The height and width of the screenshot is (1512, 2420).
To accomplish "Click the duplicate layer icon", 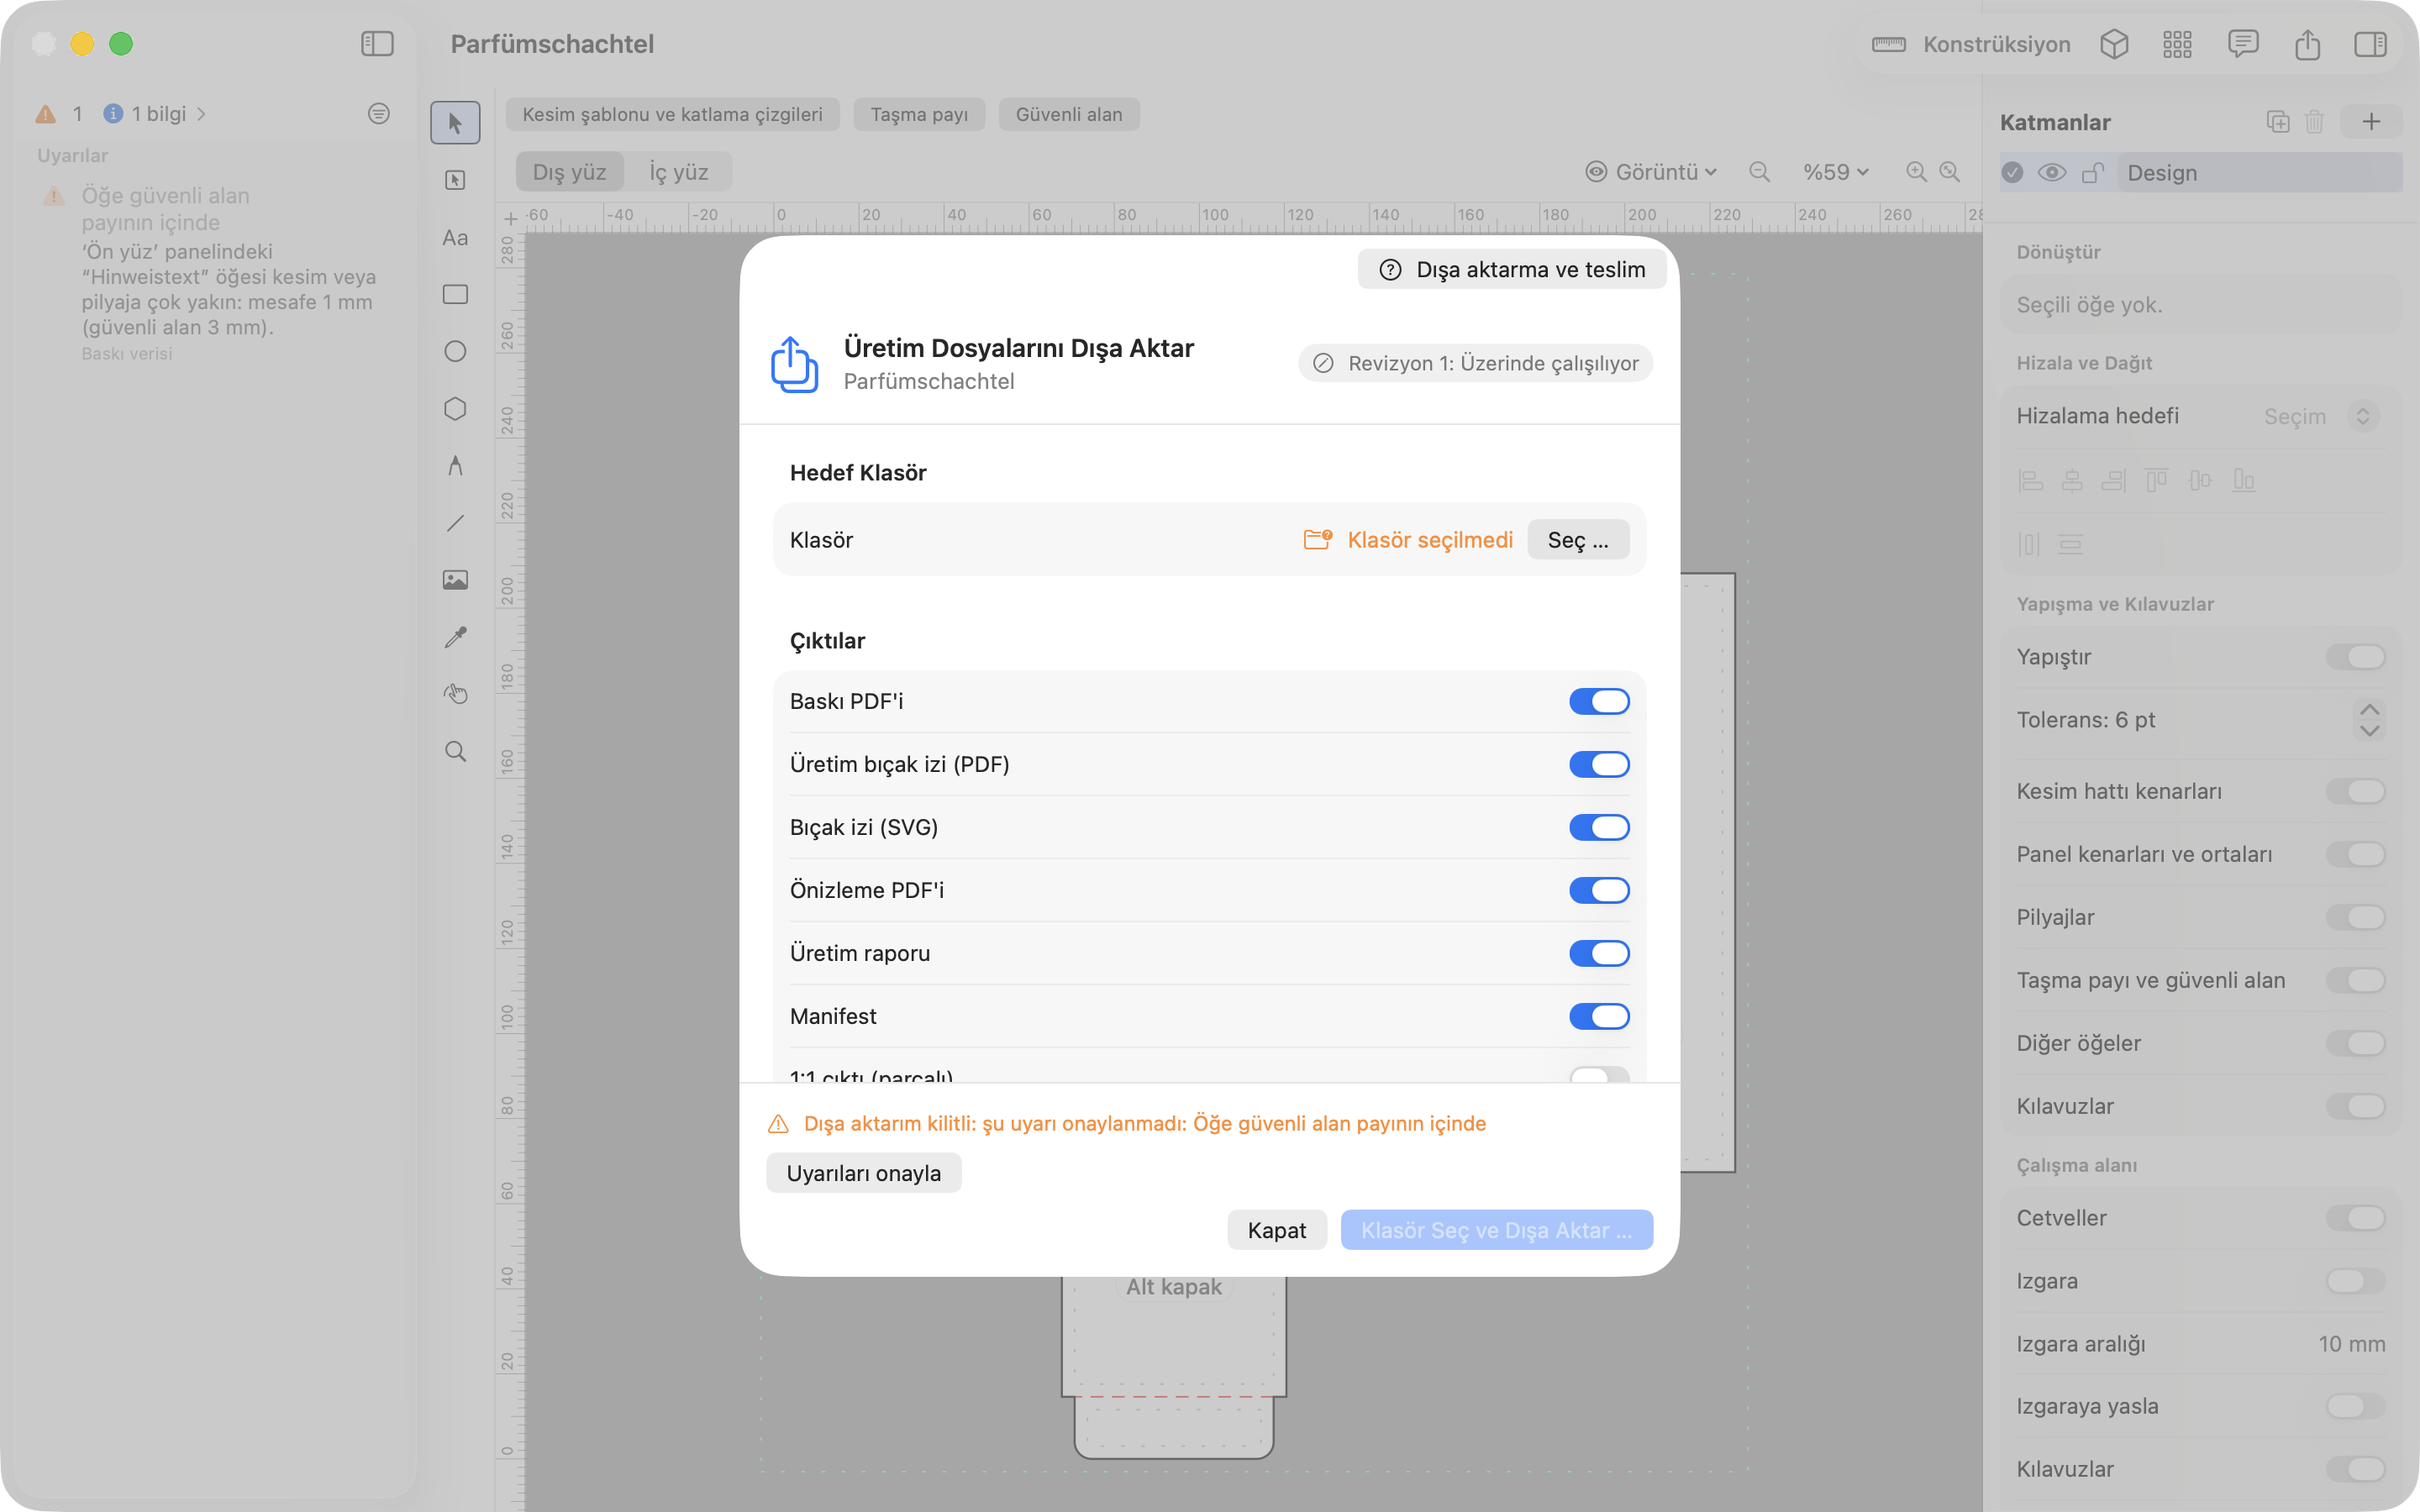I will [x=2277, y=122].
